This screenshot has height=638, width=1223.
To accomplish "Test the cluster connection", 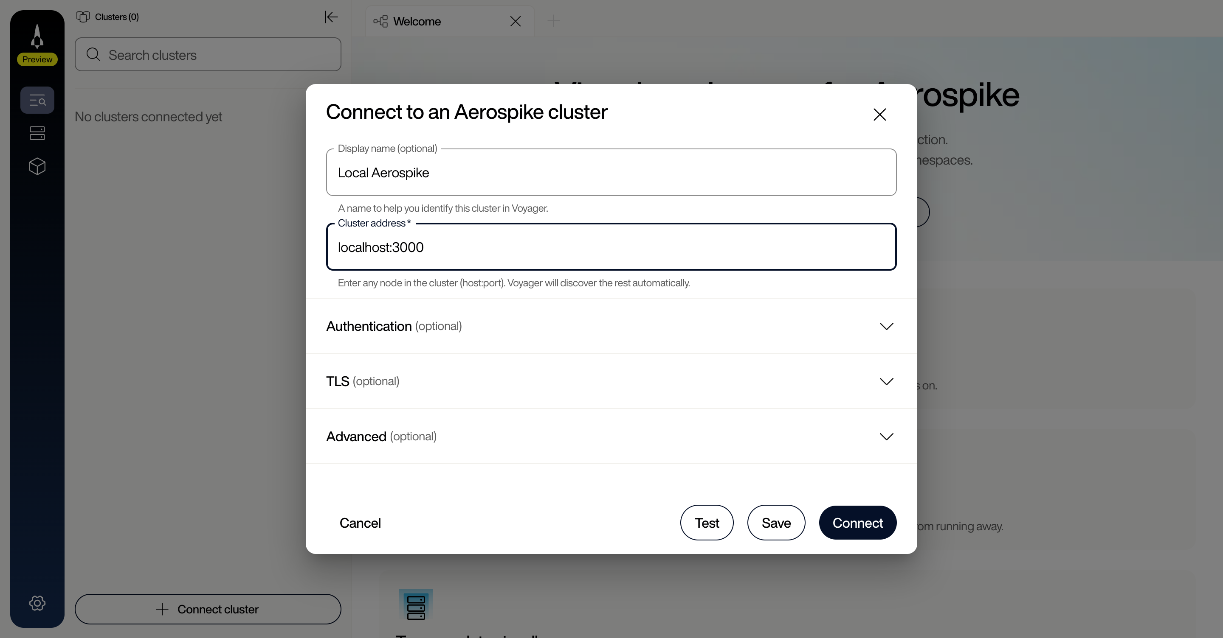I will click(x=707, y=523).
